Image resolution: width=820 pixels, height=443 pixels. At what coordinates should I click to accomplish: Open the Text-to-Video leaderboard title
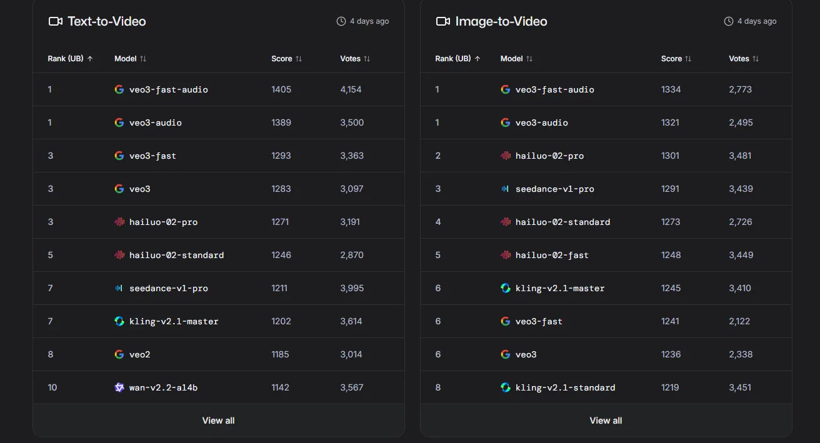point(107,21)
